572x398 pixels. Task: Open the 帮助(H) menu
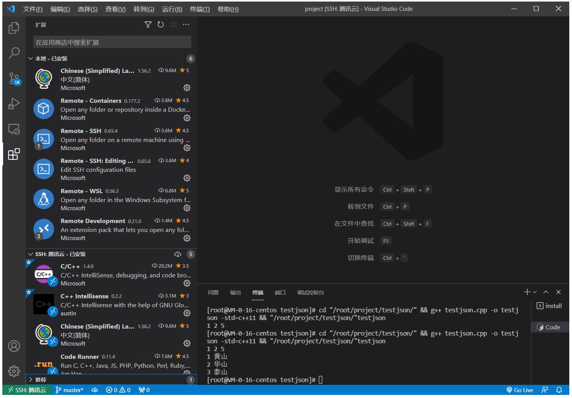(x=228, y=9)
